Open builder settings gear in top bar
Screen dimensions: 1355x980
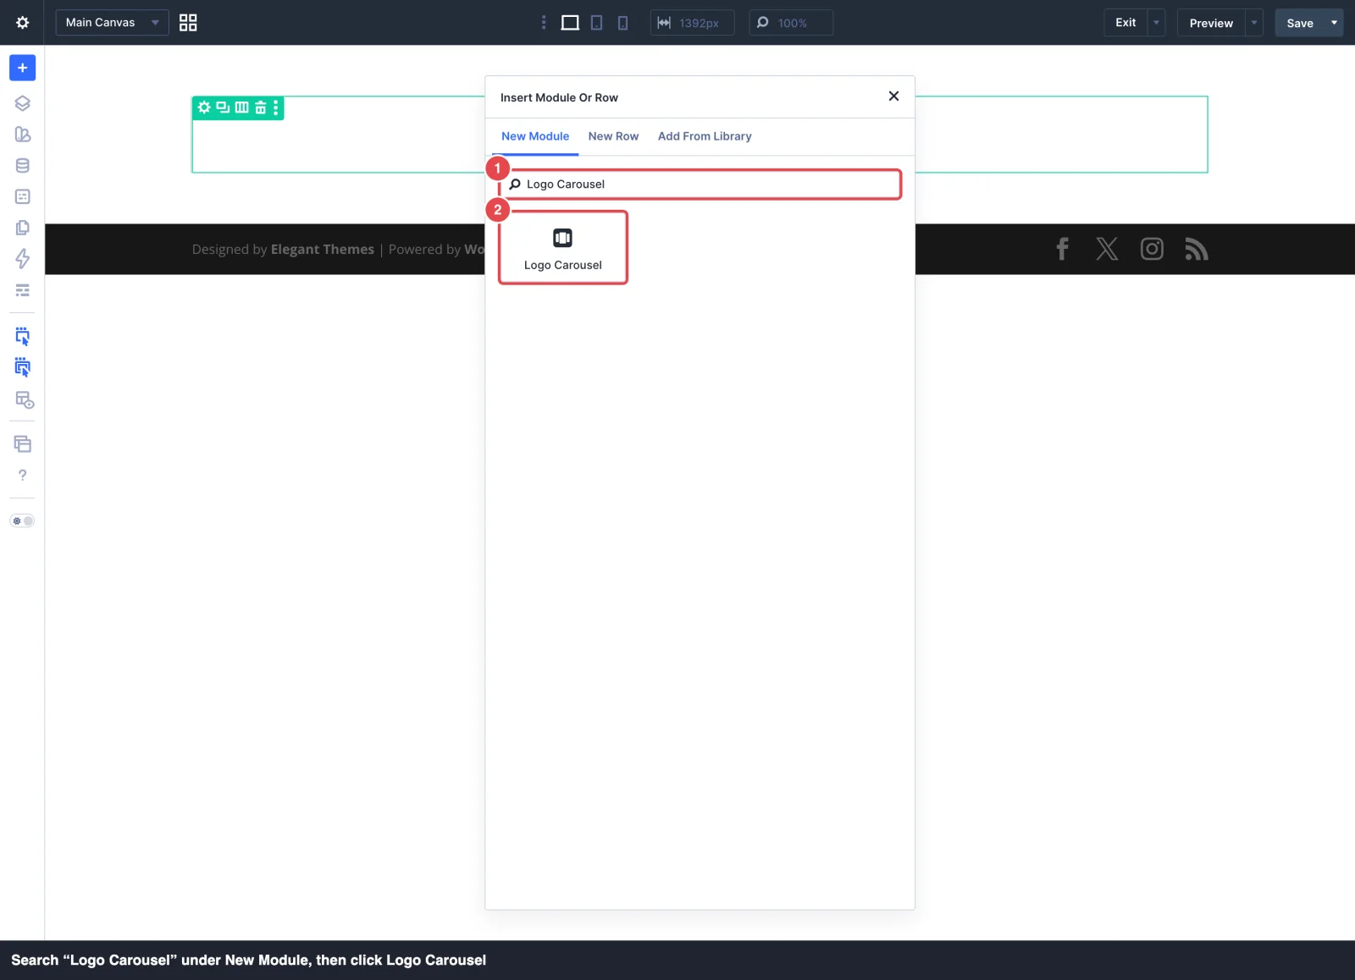click(x=23, y=23)
